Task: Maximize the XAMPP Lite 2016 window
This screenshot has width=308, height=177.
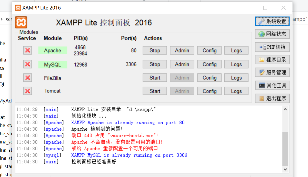Action: tap(265, 8)
